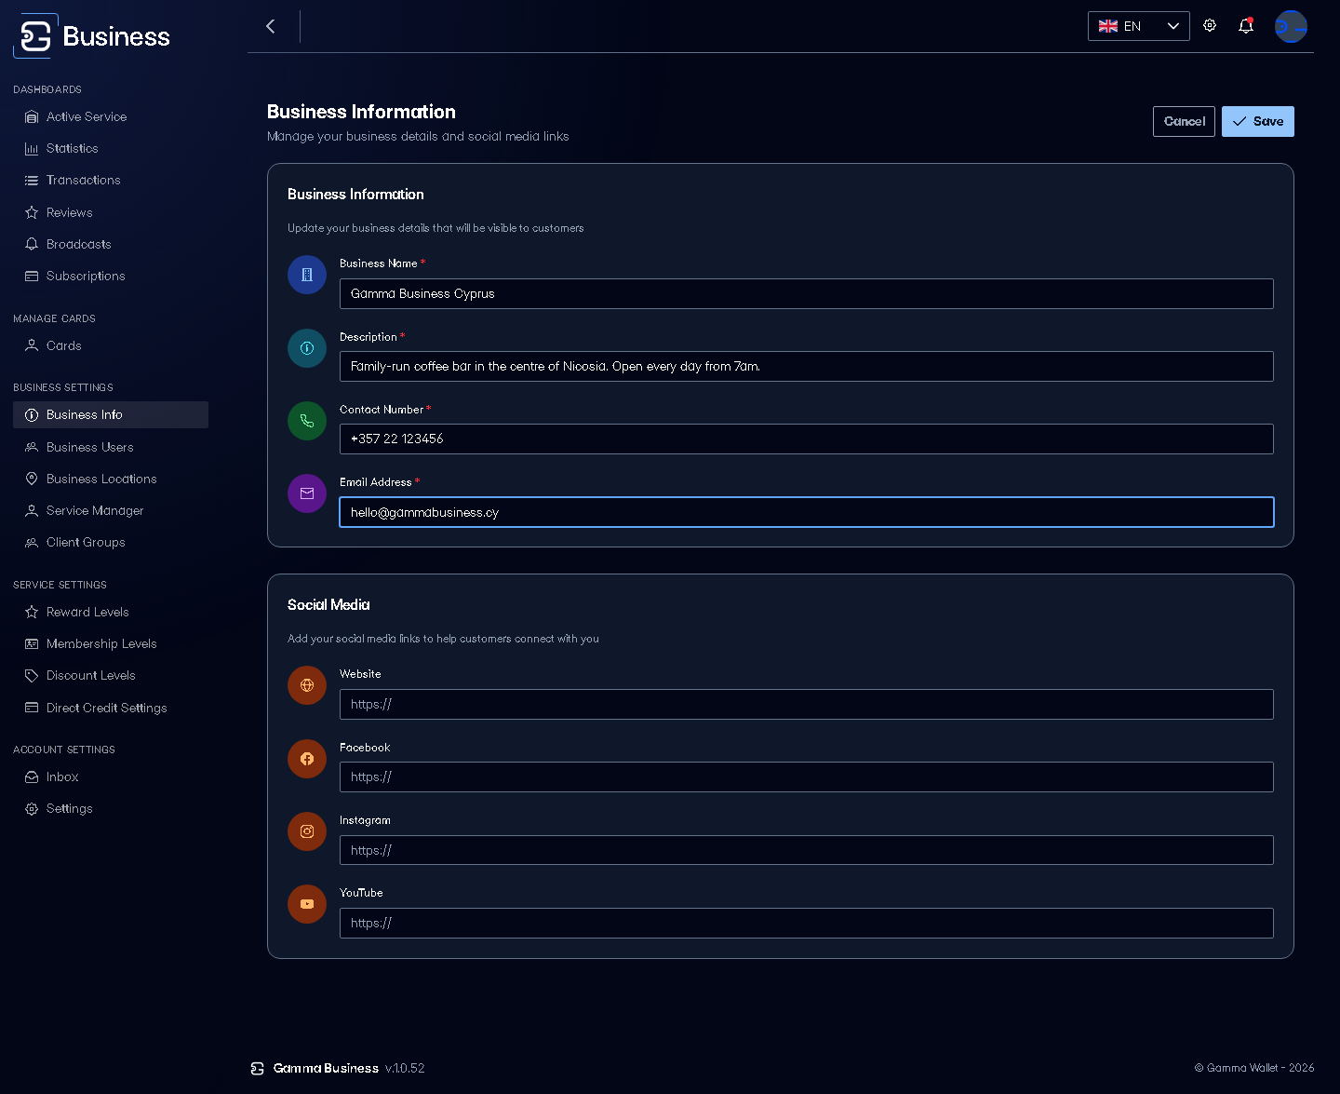This screenshot has width=1340, height=1094.
Task: Open Client Groups
Action: 111,543
